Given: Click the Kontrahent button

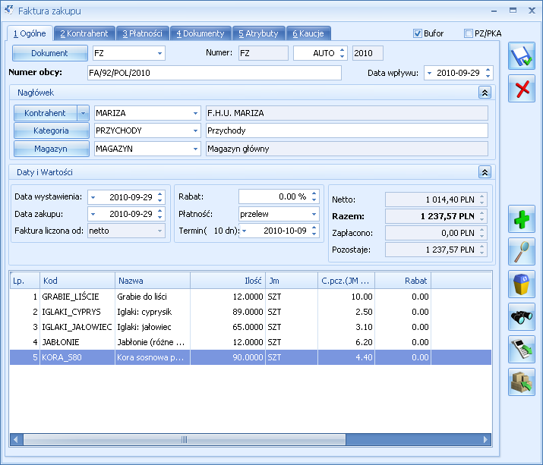Looking at the screenshot, I should pos(45,113).
